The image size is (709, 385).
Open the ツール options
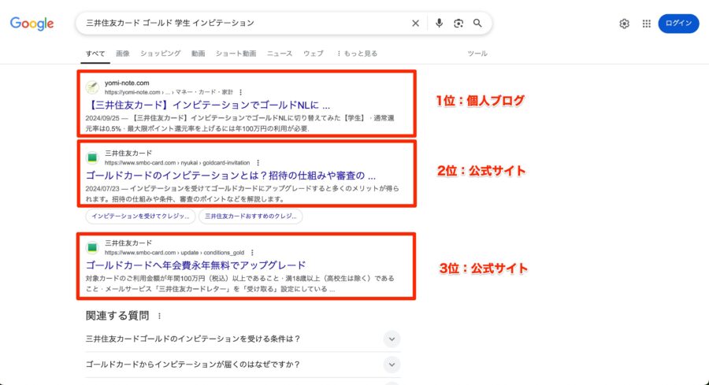(x=477, y=54)
